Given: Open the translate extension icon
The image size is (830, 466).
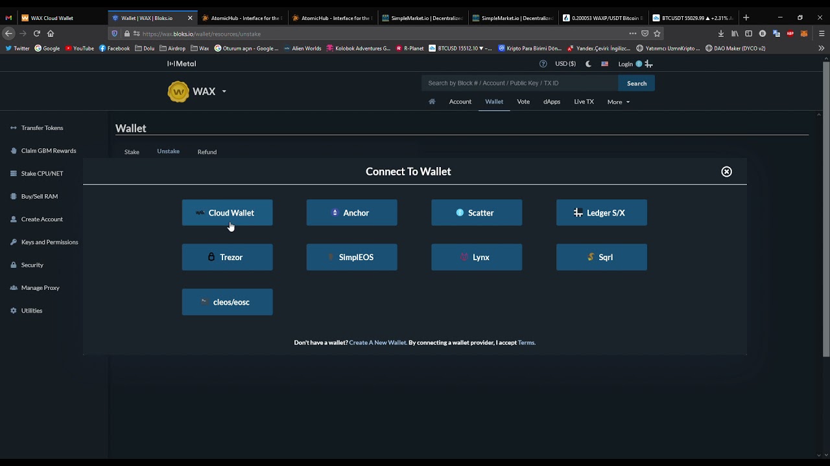Looking at the screenshot, I should click(x=776, y=33).
